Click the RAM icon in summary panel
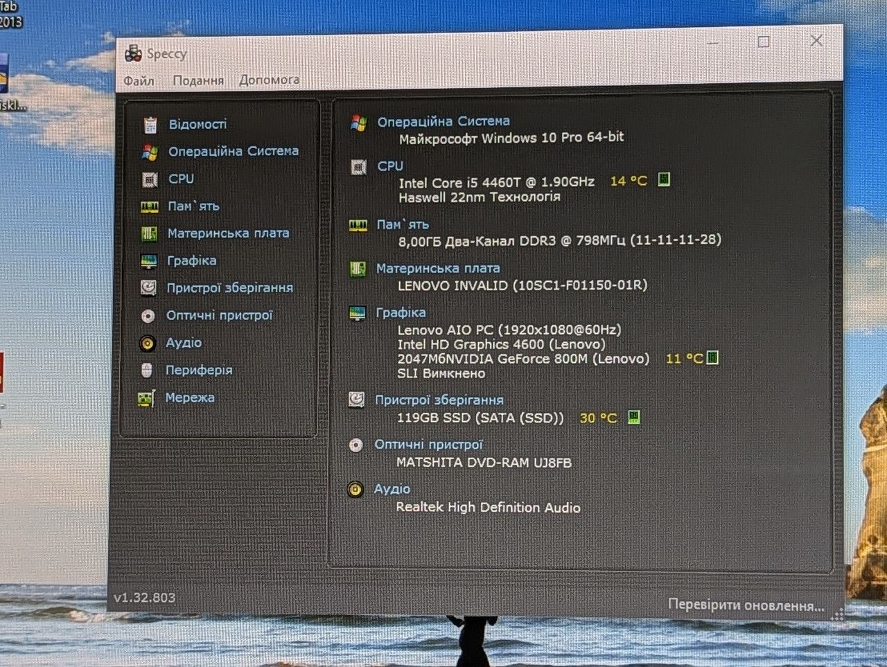This screenshot has width=887, height=667. point(358,225)
